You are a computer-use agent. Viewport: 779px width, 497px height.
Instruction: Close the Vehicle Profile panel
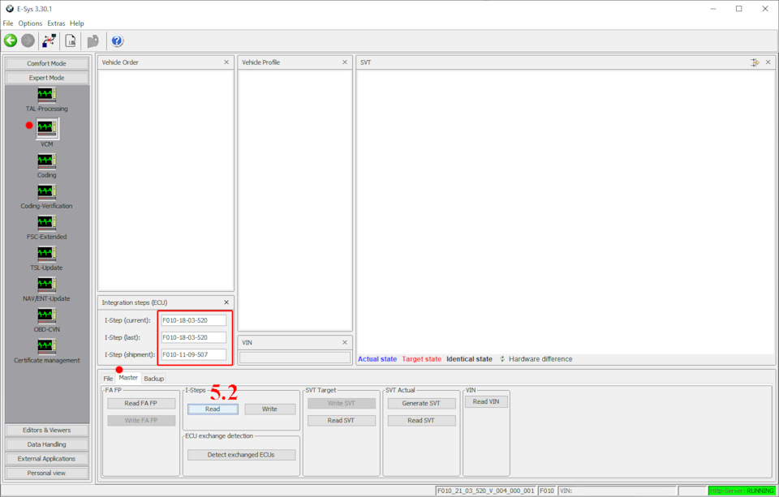[345, 62]
